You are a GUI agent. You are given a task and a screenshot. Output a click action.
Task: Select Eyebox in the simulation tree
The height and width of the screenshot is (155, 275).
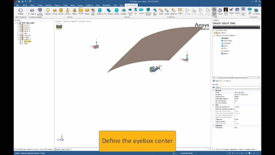227,38
